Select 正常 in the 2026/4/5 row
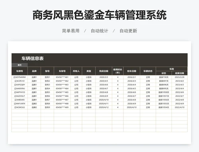The height and width of the screenshot is (152, 199). click(x=148, y=89)
